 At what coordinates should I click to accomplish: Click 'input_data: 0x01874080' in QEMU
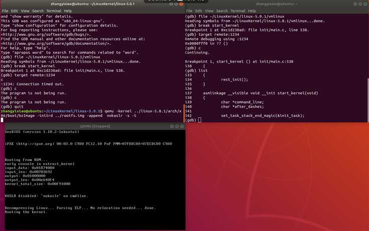coord(30,168)
